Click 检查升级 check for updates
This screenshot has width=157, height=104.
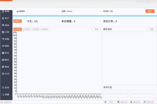(6, 102)
